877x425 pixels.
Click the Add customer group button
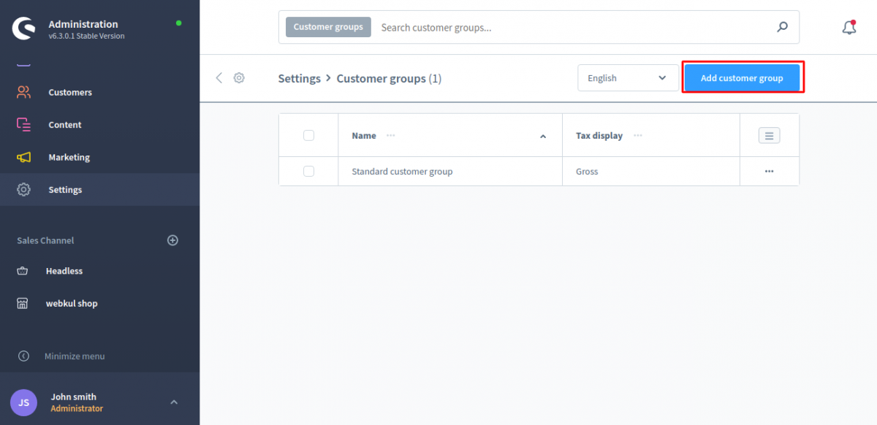741,77
